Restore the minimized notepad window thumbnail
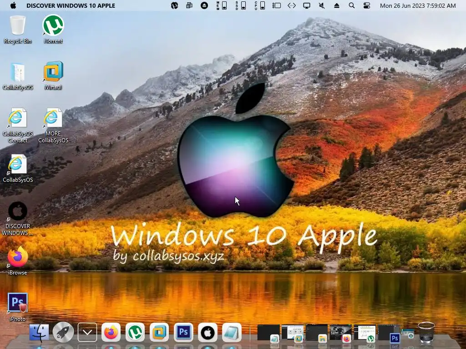This screenshot has width=466, height=349. tap(268, 333)
